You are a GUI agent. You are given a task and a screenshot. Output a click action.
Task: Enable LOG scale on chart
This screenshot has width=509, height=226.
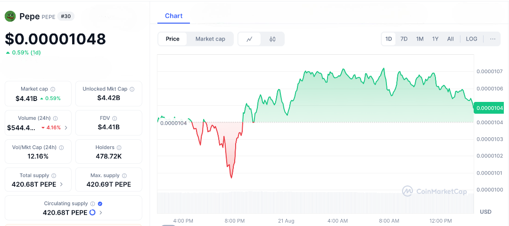471,39
